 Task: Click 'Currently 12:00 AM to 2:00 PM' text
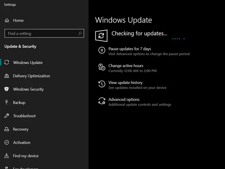point(133,71)
